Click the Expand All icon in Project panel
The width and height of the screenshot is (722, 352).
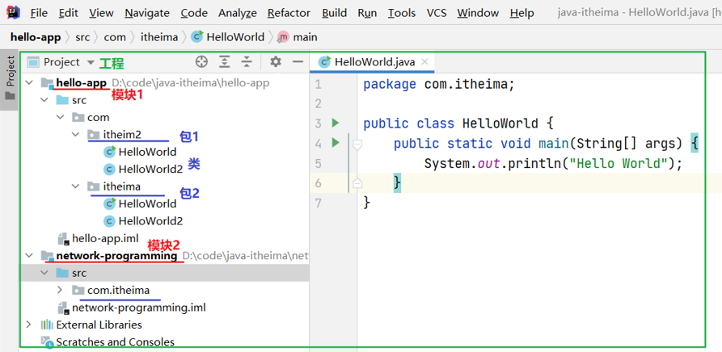tap(224, 62)
